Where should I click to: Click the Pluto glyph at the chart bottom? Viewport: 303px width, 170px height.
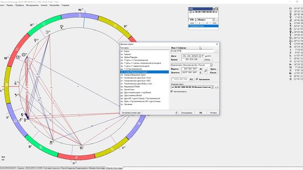81,148
